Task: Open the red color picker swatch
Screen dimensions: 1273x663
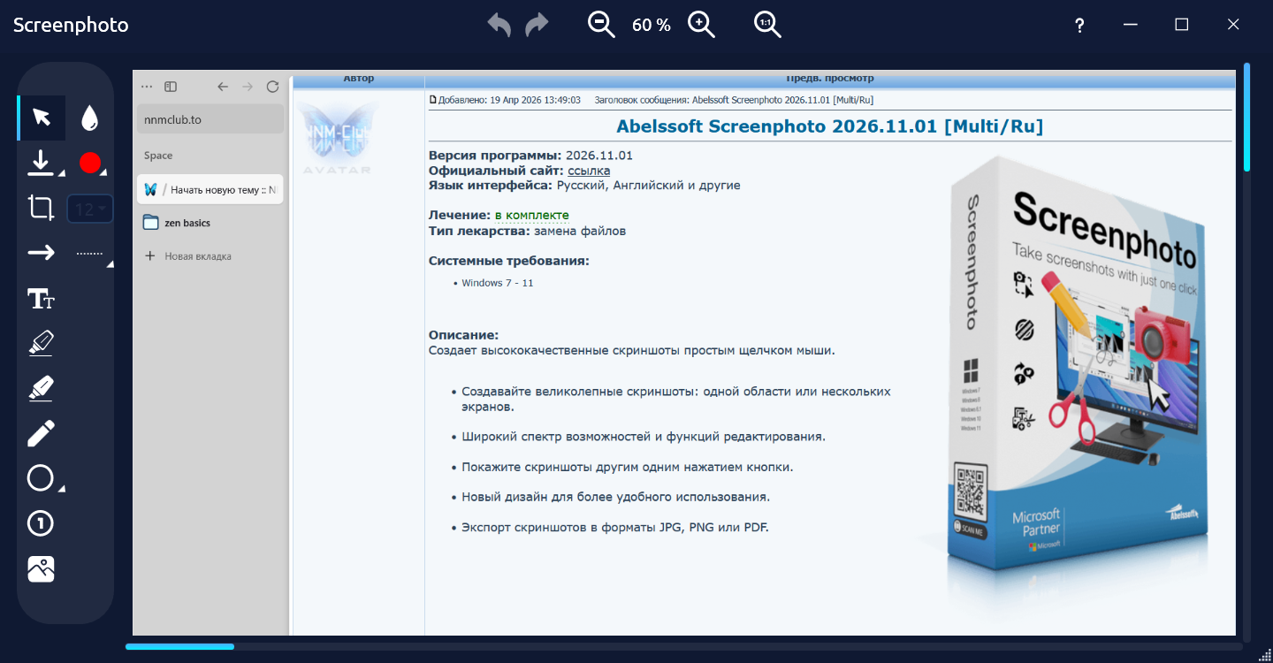Action: 90,163
